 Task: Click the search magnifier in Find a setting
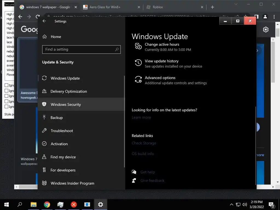pyautogui.click(x=116, y=49)
